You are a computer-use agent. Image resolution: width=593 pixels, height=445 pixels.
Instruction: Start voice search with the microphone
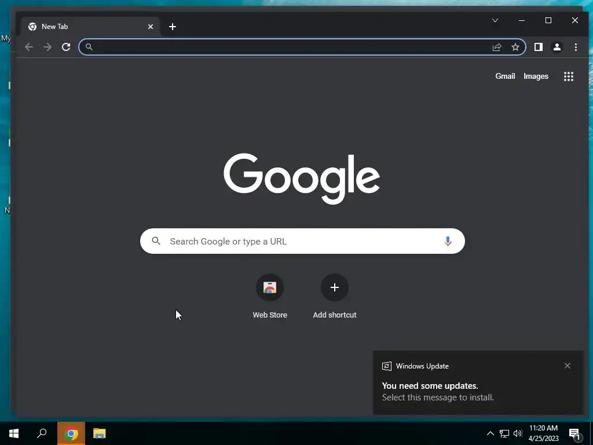coord(448,241)
